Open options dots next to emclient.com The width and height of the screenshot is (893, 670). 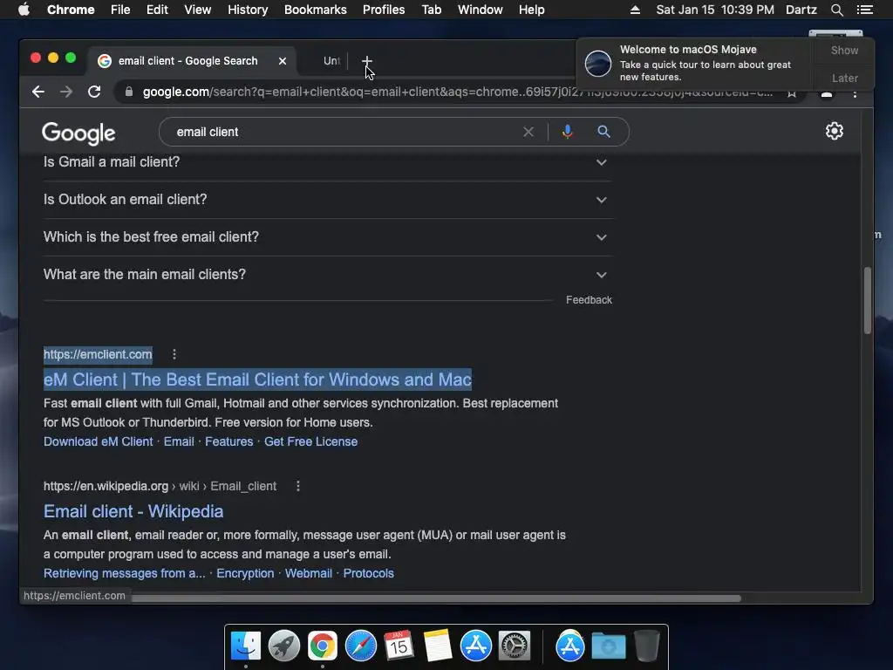click(174, 354)
